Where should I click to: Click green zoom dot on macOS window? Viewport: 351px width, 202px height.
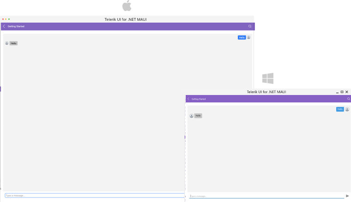(9, 19)
